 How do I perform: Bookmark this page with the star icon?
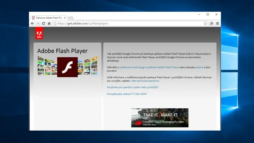pos(205,24)
